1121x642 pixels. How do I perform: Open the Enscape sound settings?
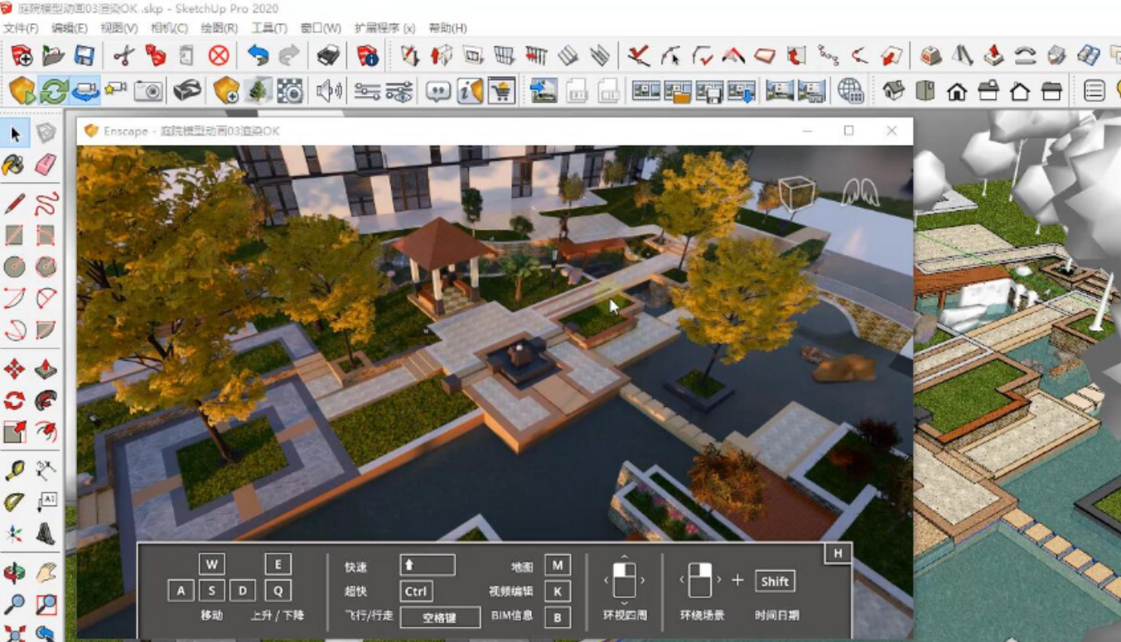[x=329, y=89]
